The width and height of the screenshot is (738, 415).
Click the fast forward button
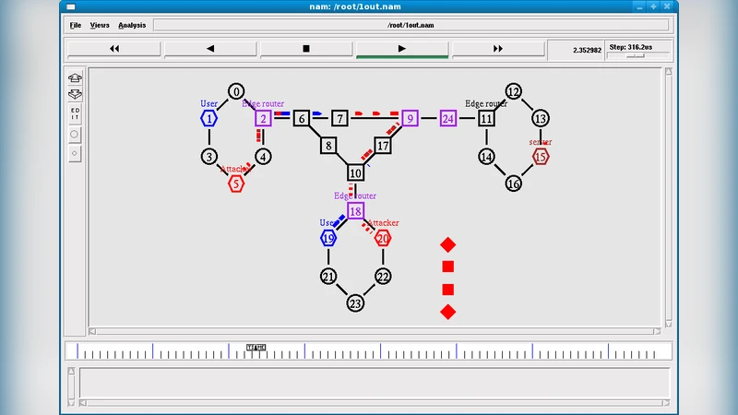tap(498, 49)
